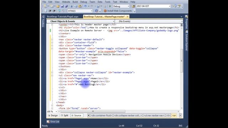Viewport: 228px width, 128px height.
Task: Select the ul.nav navbar-nav breadcrumb tag
Action: point(154,116)
